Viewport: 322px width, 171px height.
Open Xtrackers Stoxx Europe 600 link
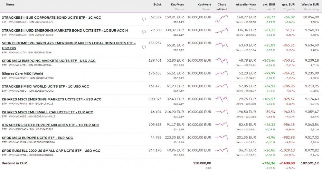click(50, 125)
